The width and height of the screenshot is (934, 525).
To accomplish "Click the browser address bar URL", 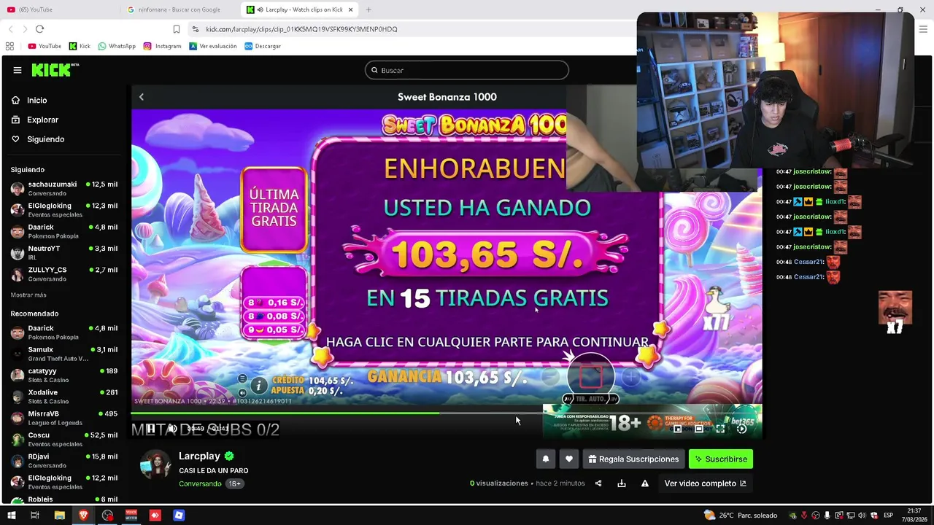I will pyautogui.click(x=301, y=29).
